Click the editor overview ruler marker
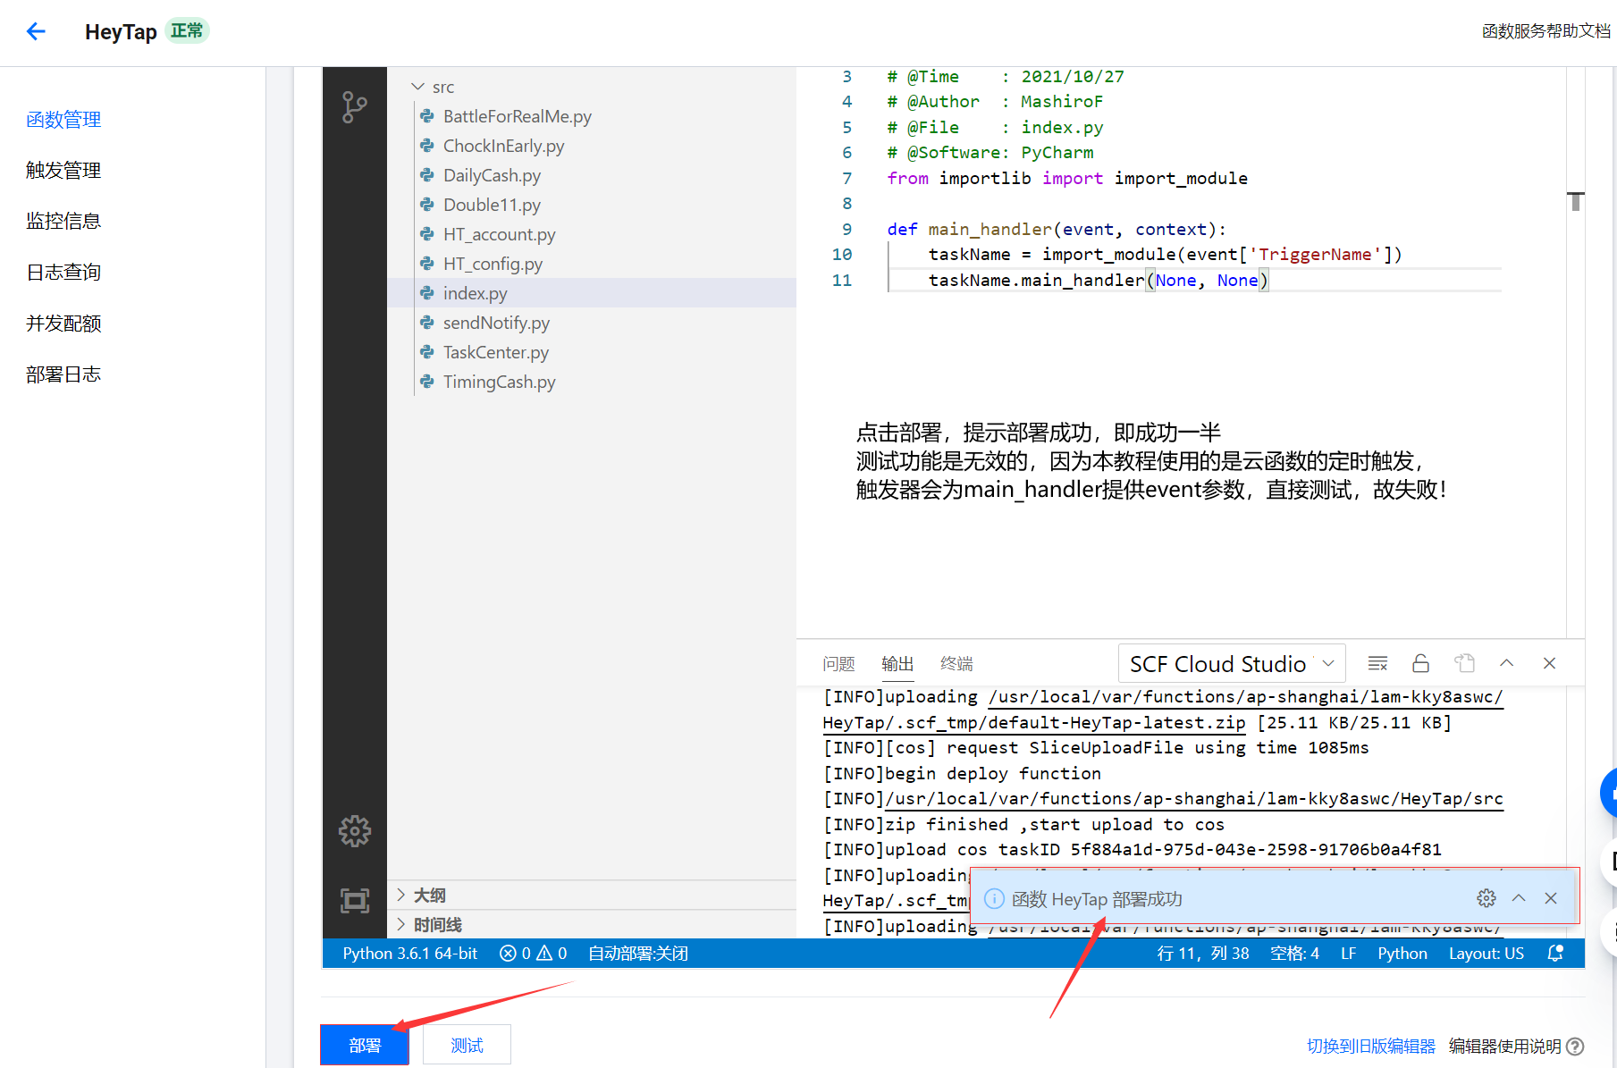The height and width of the screenshot is (1068, 1617). point(1576,201)
